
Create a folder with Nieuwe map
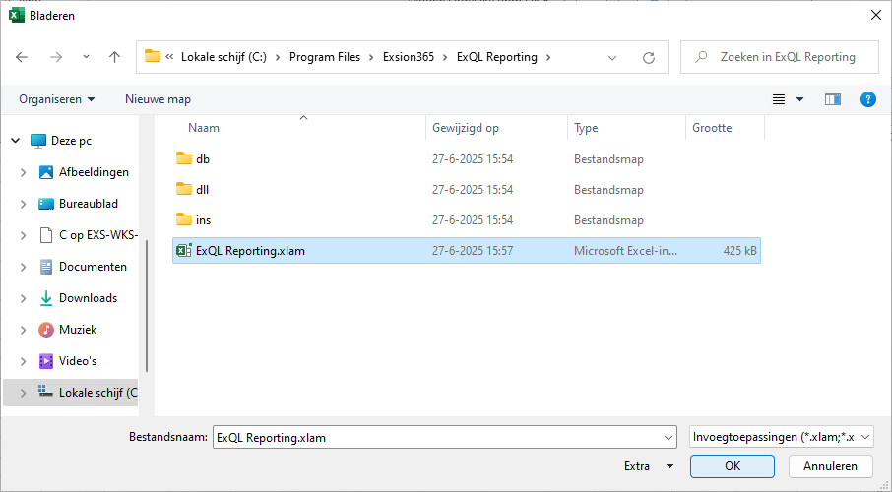pyautogui.click(x=158, y=99)
